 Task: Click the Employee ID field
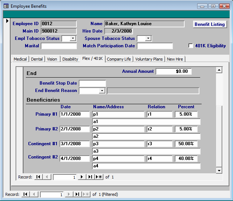coord(59,24)
